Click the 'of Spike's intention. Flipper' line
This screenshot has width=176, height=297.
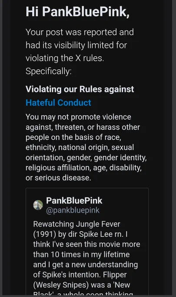point(80,275)
